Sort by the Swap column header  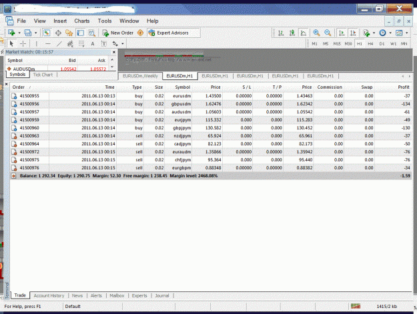[367, 87]
